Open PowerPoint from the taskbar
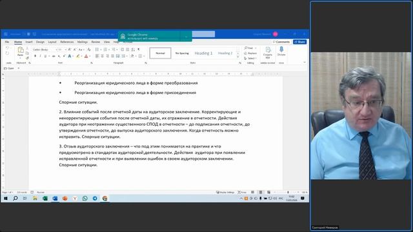 65,198
